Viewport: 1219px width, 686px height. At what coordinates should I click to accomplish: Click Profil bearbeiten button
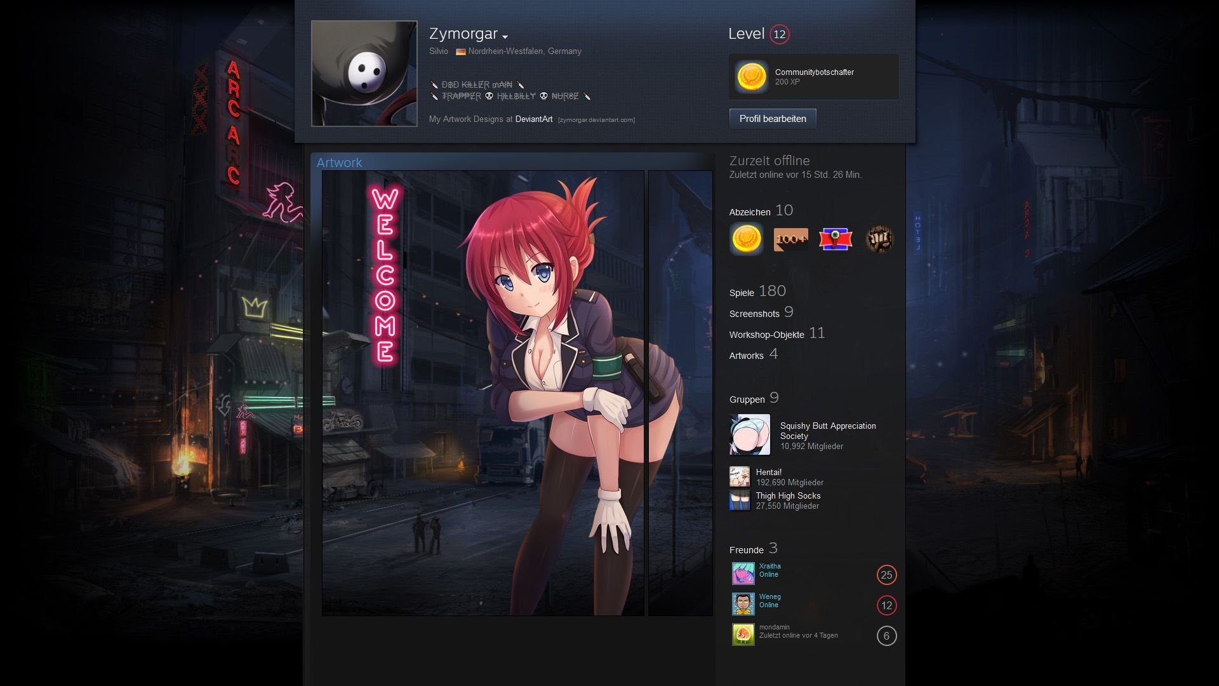click(x=773, y=119)
